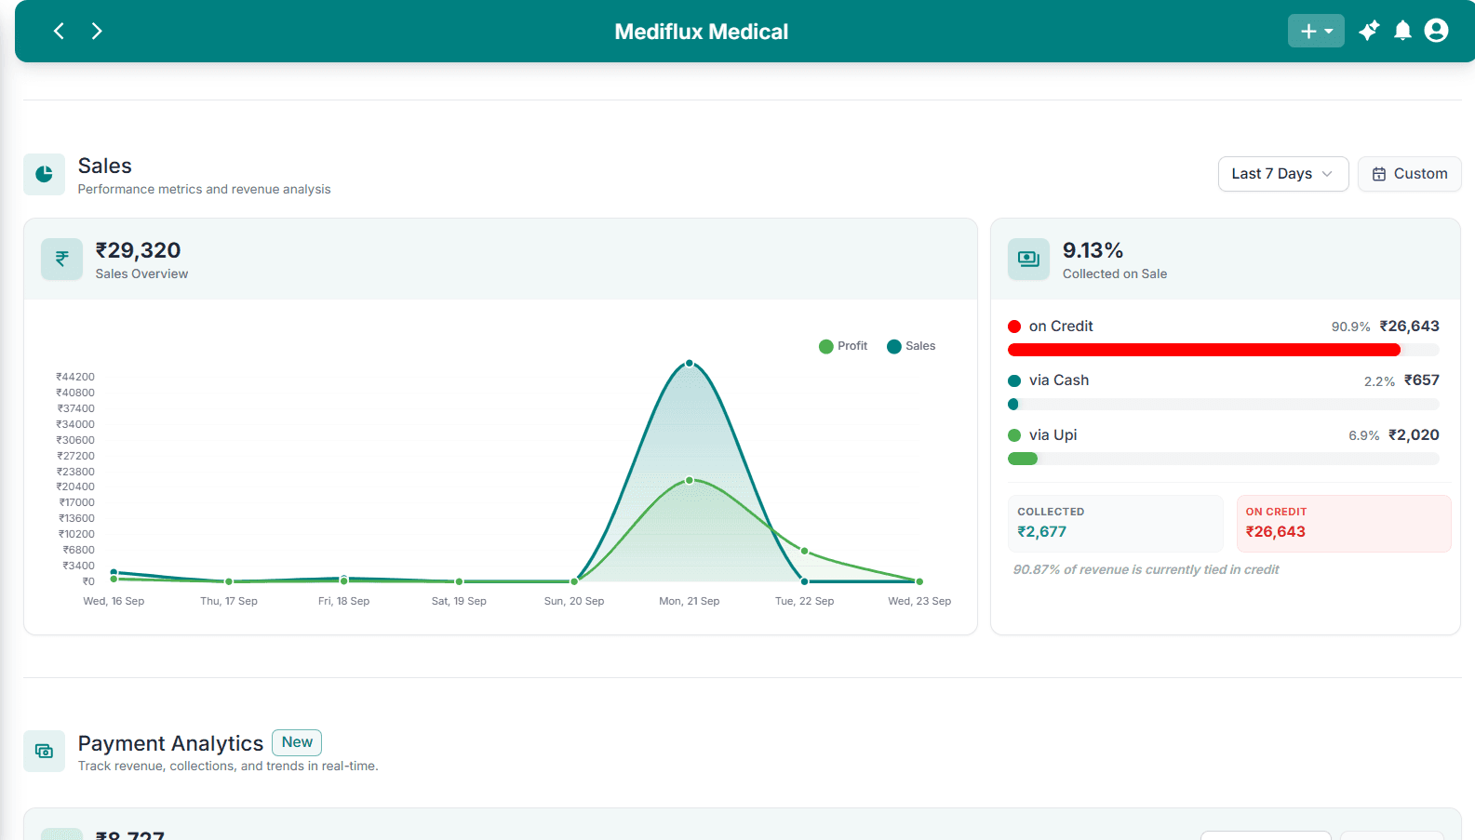Screen dimensions: 1475x840
Task: Click the green via Upi dot
Action: (1014, 435)
